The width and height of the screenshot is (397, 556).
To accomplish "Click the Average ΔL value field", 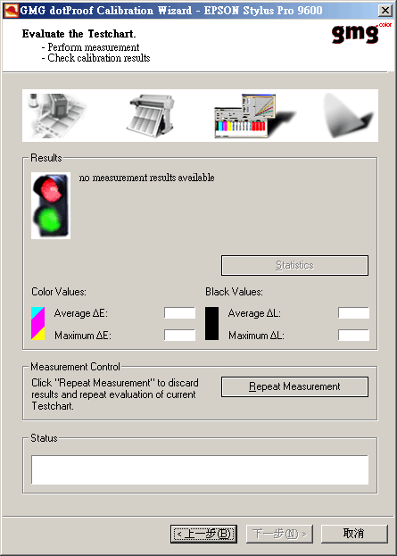I will point(353,313).
